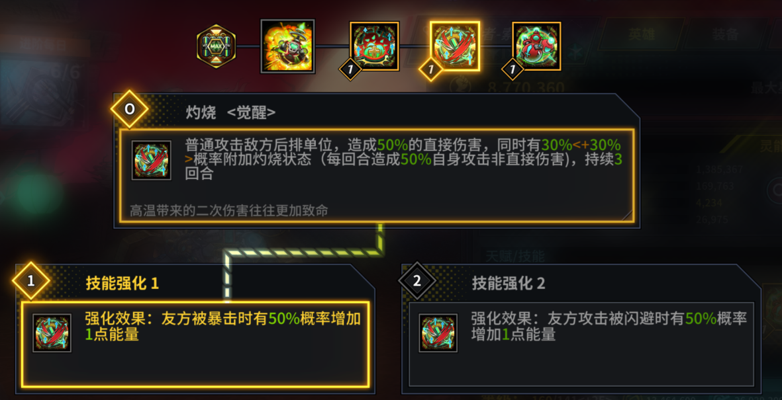This screenshot has width=782, height=400.
Task: Click the level diamond under red dome skill
Action: (350, 70)
